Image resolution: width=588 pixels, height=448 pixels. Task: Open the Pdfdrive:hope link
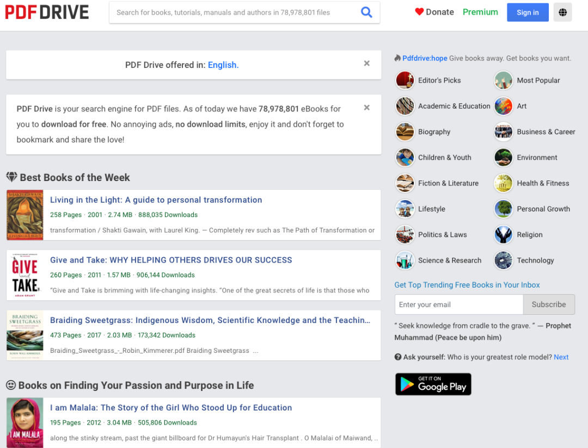point(425,58)
